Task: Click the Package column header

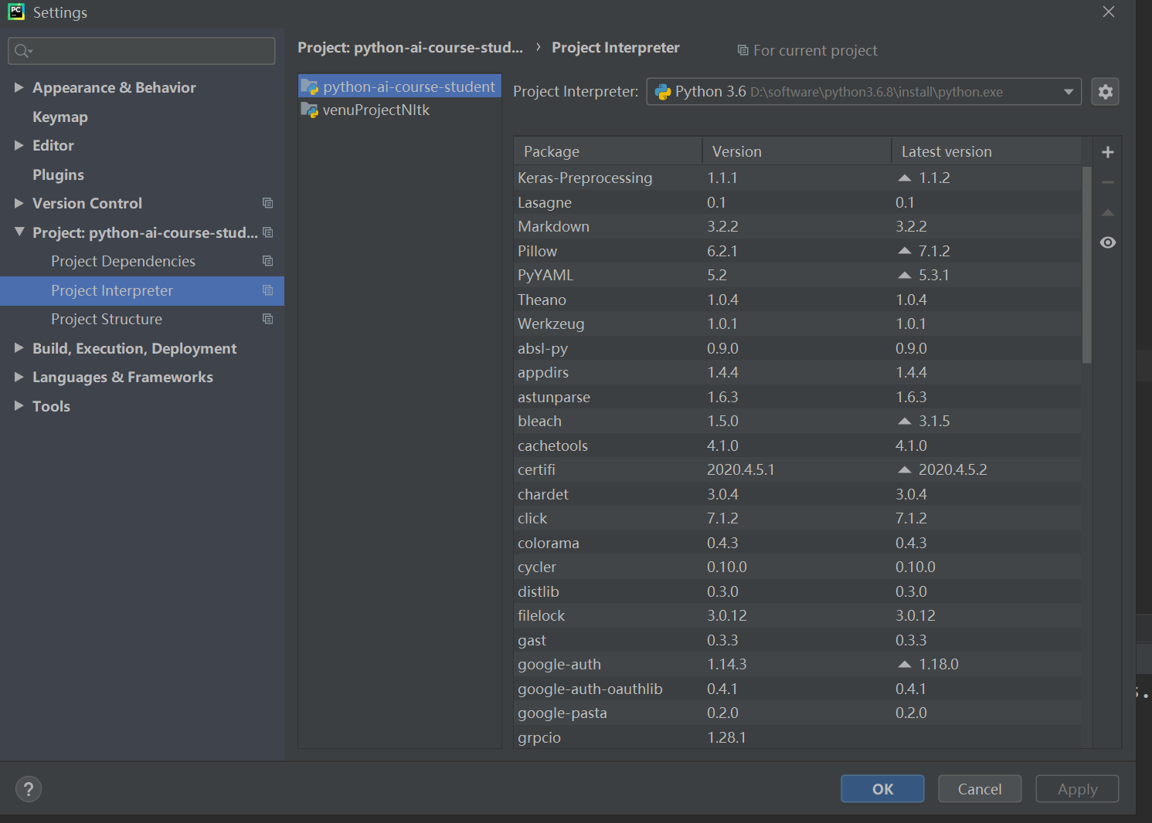Action: pyautogui.click(x=608, y=151)
